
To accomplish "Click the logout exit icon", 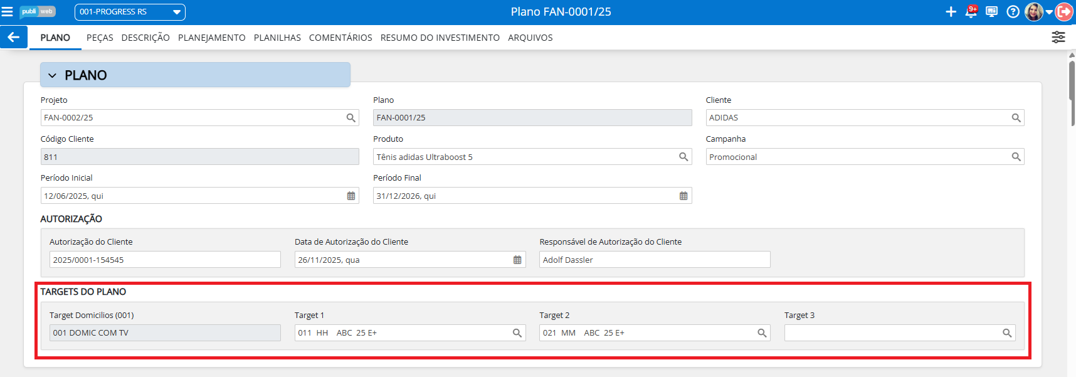I will point(1064,12).
